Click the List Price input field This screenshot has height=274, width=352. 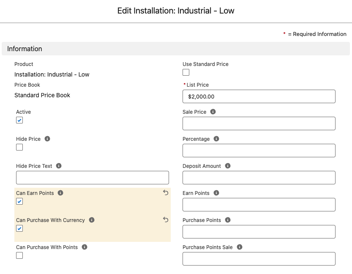pos(259,96)
